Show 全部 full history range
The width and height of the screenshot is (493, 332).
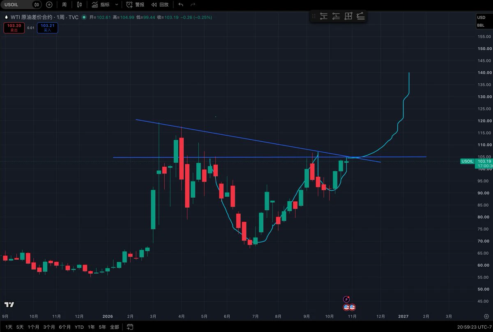[x=115, y=327]
